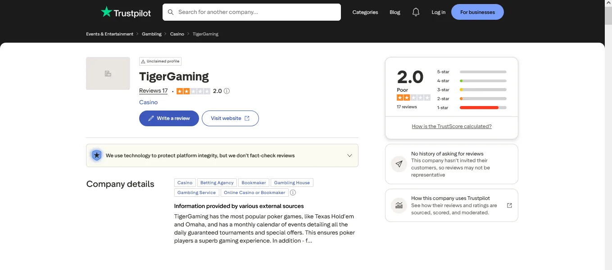Viewport: 612px width, 270px height.
Task: Filter by 5-star rating bar
Action: pyautogui.click(x=471, y=72)
